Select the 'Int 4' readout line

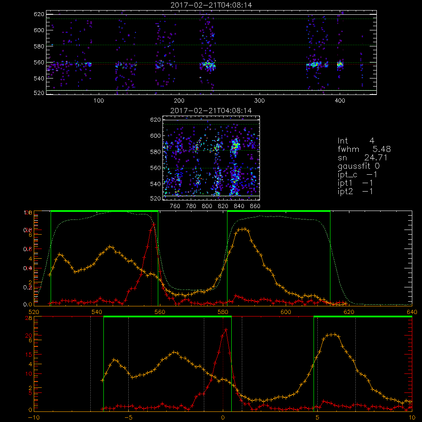click(356, 141)
